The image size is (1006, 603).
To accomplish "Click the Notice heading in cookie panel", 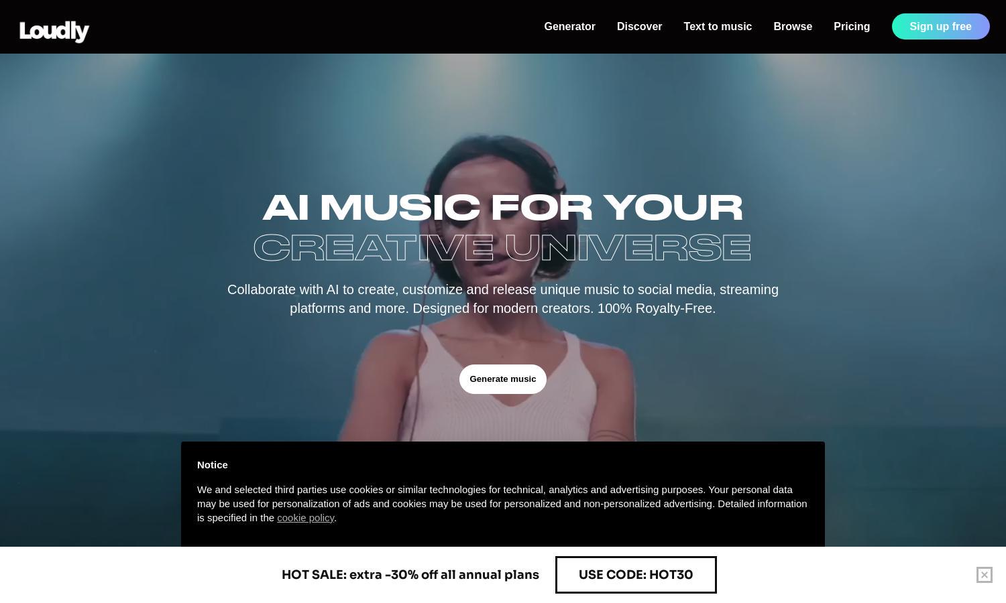I will pos(213,465).
